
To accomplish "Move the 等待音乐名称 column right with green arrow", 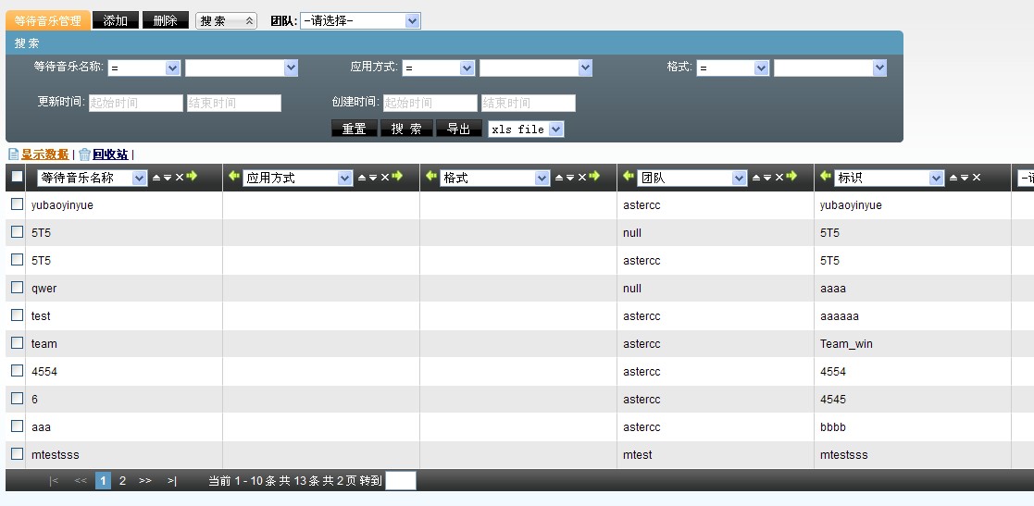I will pos(192,177).
